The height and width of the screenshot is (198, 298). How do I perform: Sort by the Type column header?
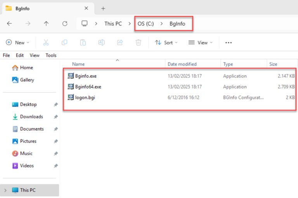(228, 64)
